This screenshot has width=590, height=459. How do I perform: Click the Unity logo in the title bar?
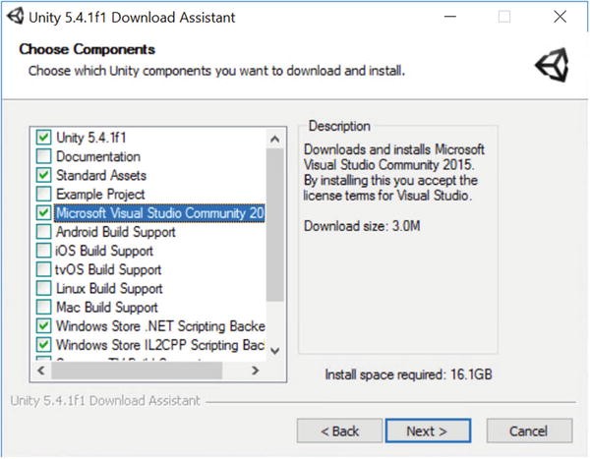16,17
